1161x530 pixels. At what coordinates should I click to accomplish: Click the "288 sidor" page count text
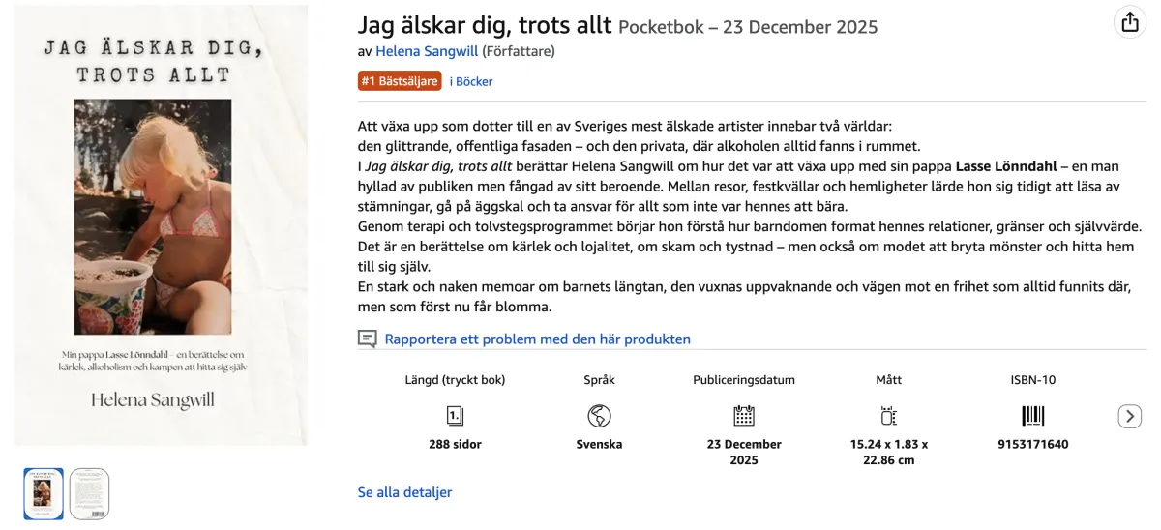[x=455, y=445]
